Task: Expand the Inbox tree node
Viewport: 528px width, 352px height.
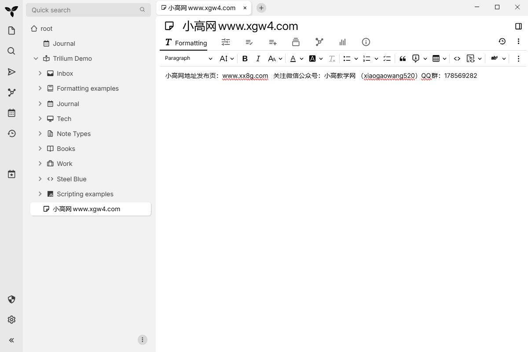Action: 40,73
